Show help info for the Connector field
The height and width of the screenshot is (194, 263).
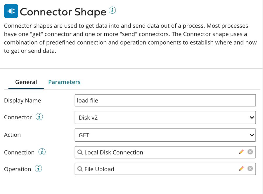[39, 117]
